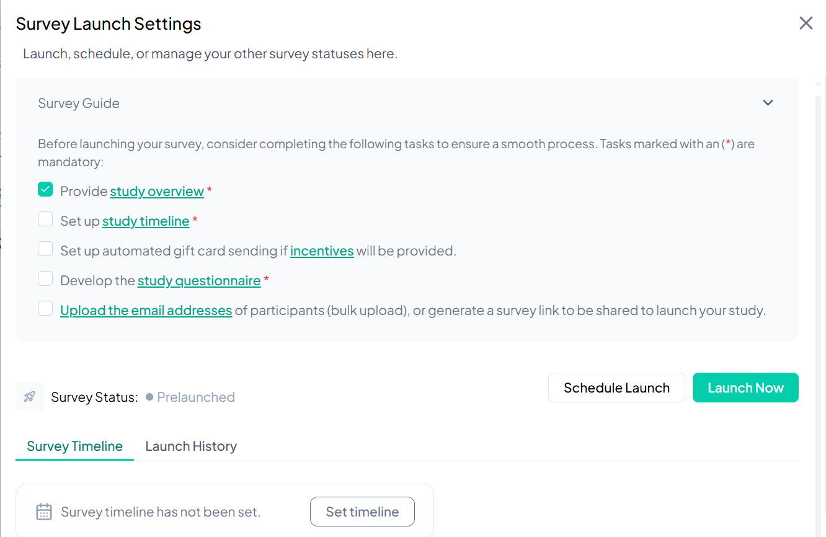Switch to the Launch History tab
The image size is (826, 537).
(190, 446)
